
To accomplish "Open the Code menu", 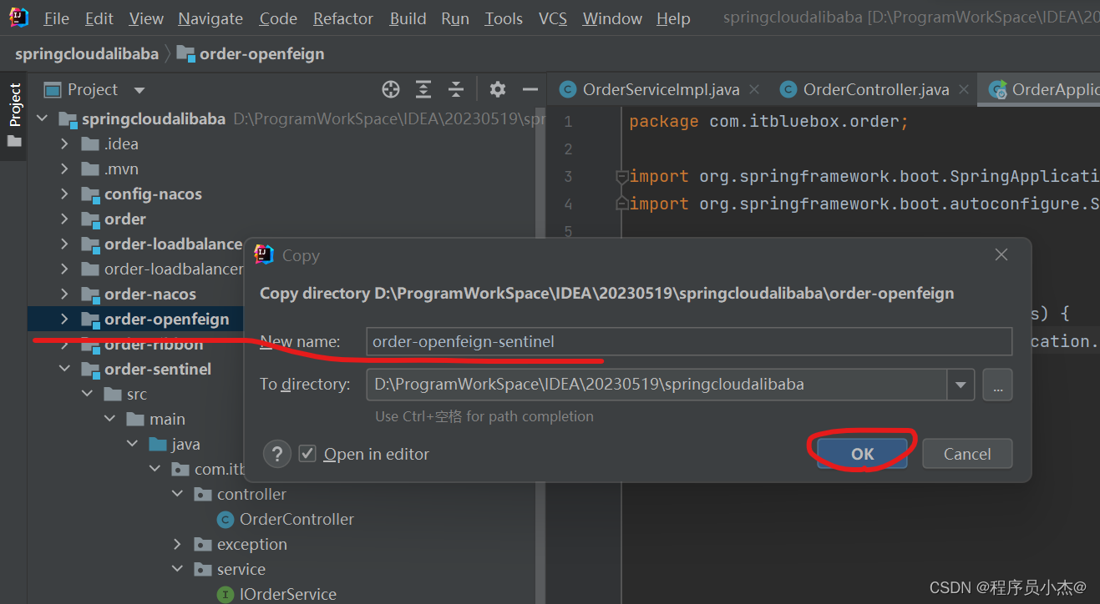I will point(278,18).
